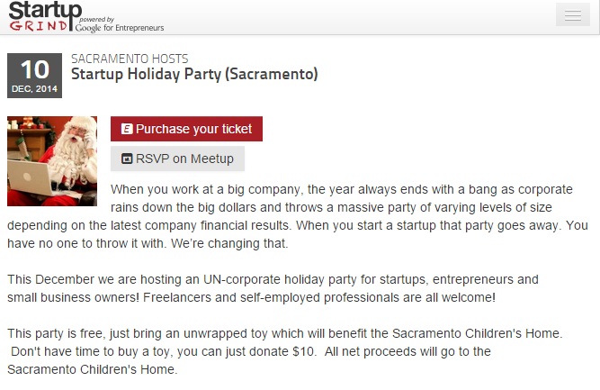Open the hamburger navigation menu
Image resolution: width=600 pixels, height=390 pixels.
(568, 15)
